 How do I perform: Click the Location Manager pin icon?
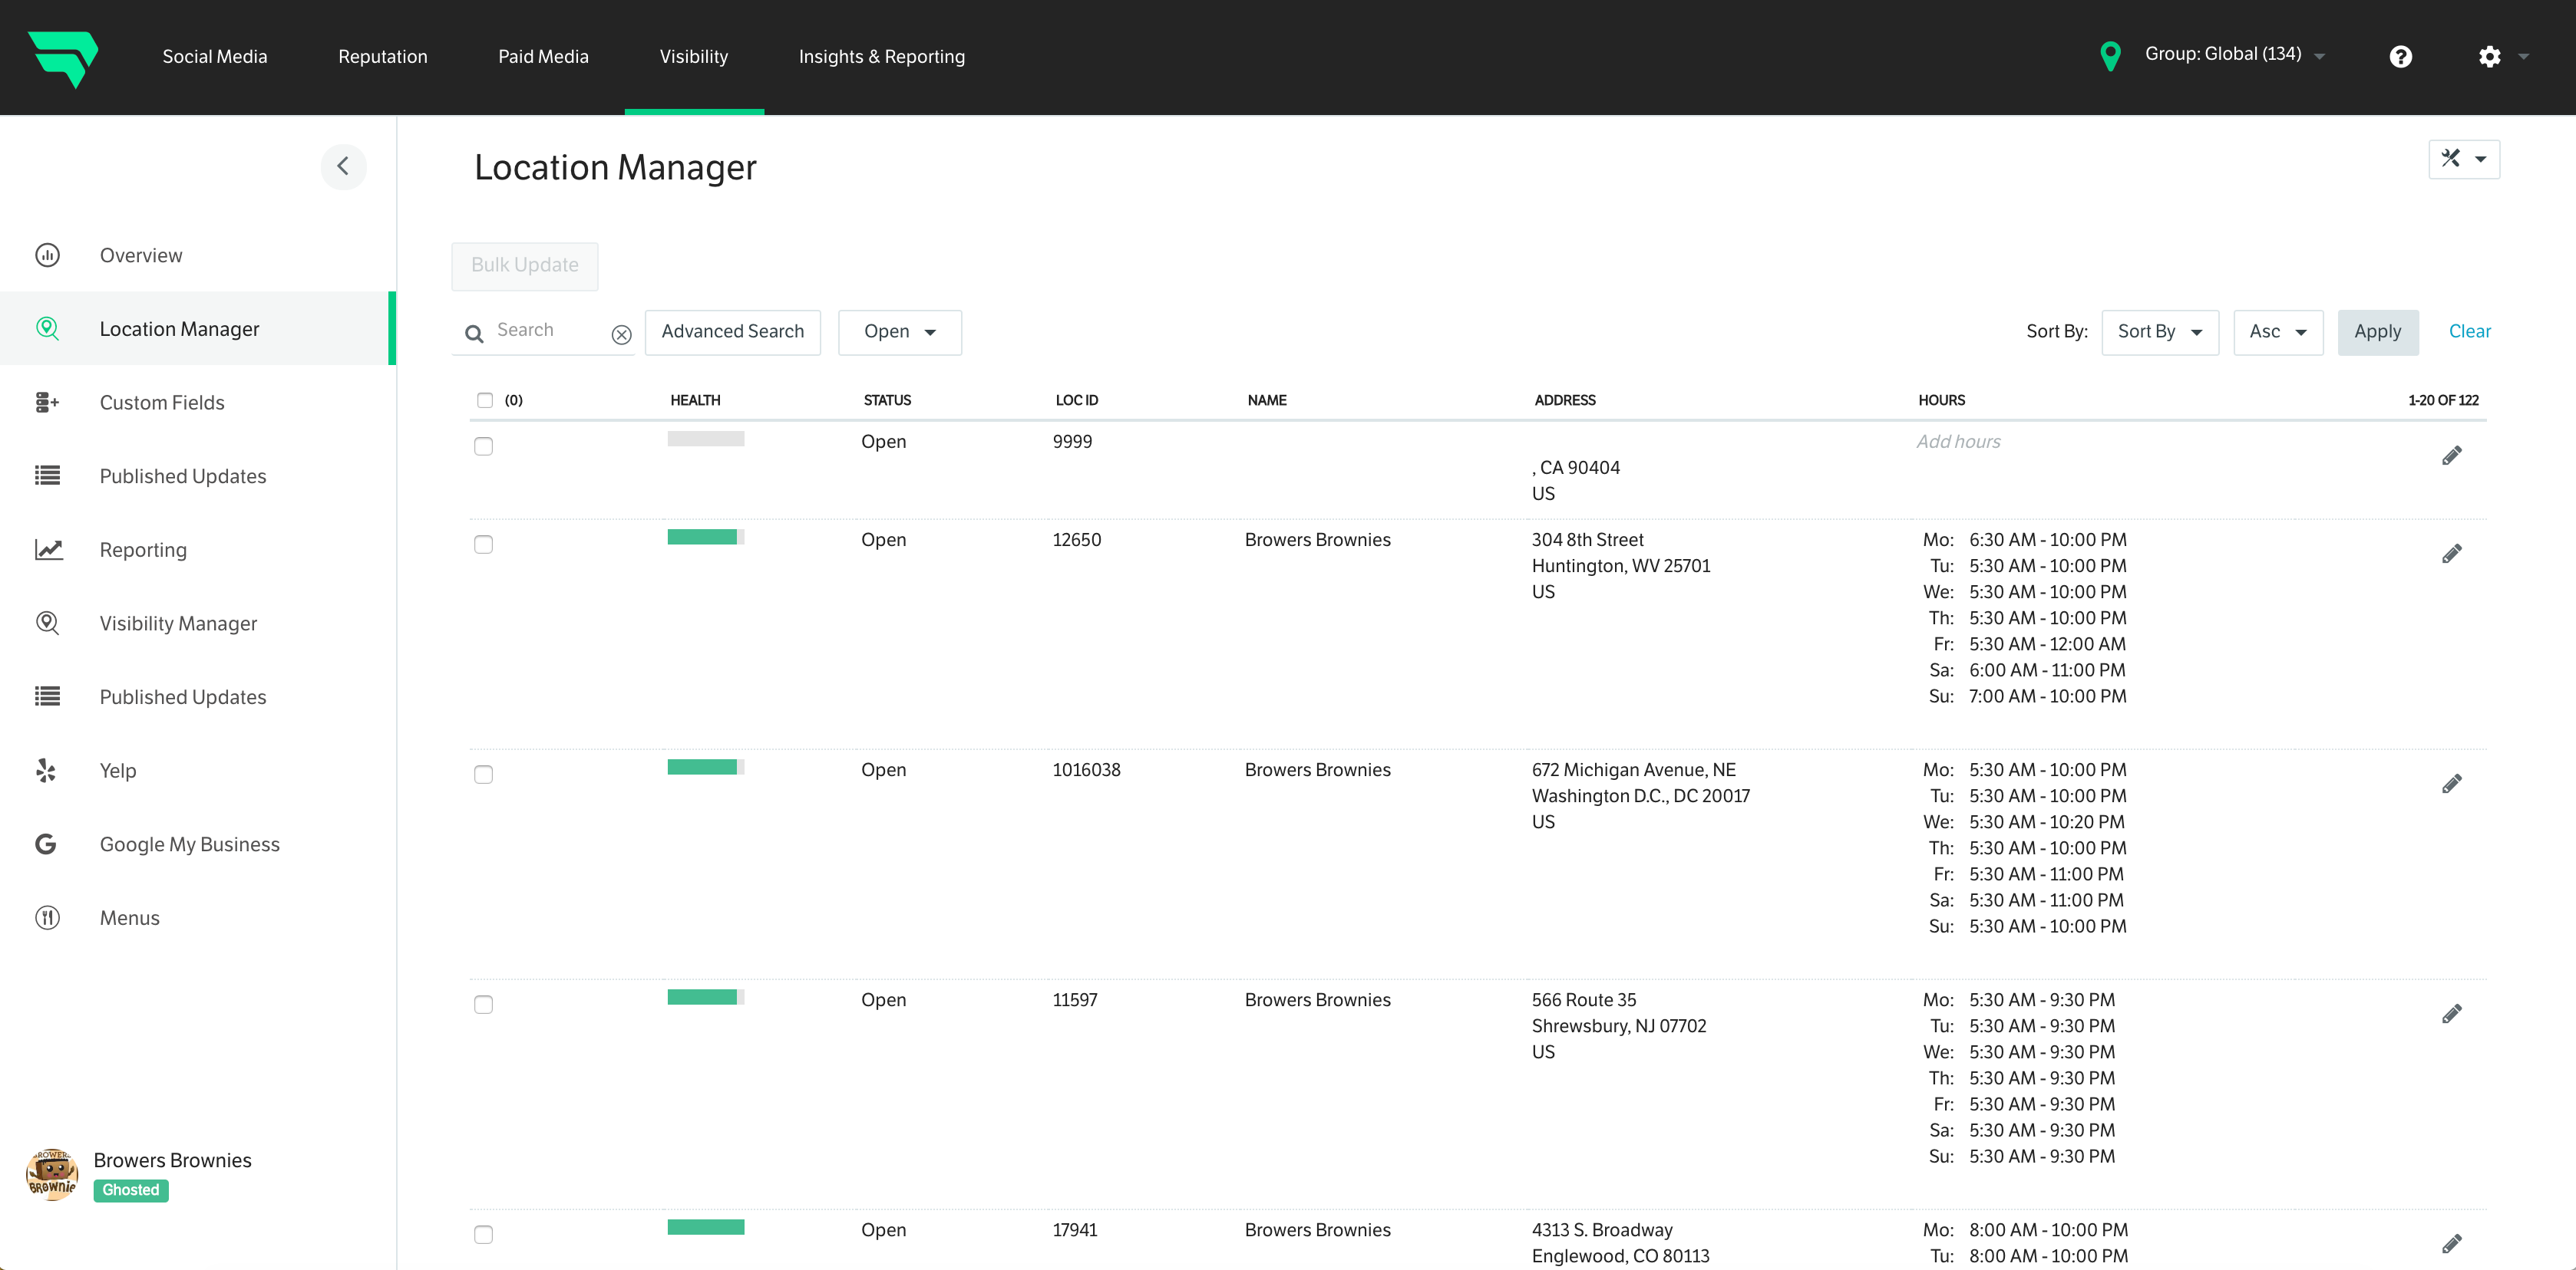47,327
